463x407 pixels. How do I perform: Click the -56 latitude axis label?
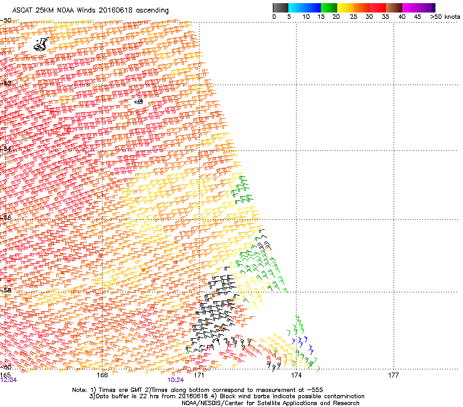[x=6, y=217]
